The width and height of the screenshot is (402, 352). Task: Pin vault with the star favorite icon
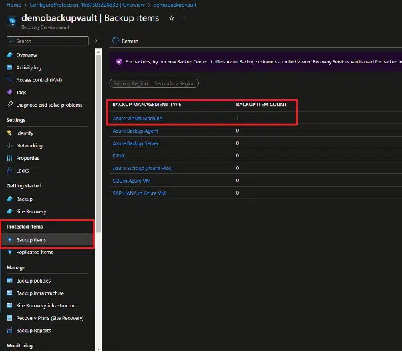172,18
